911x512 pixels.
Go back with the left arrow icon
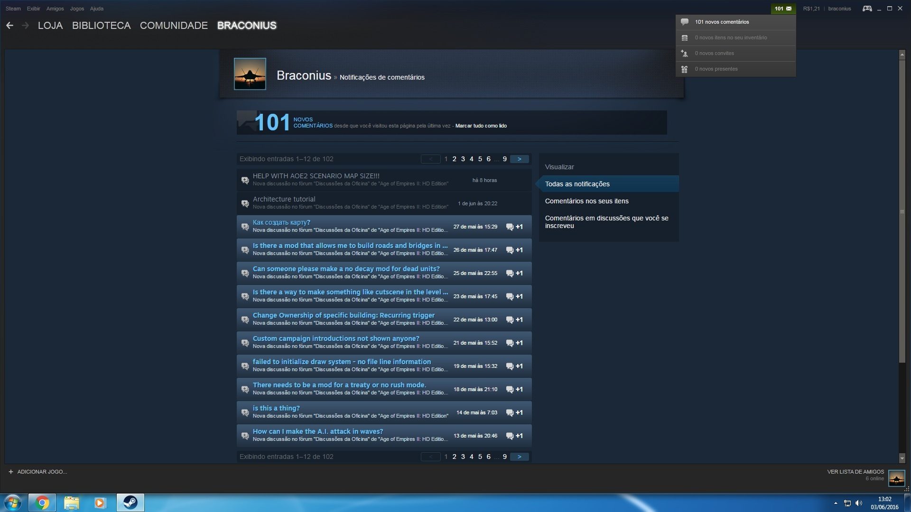point(9,26)
